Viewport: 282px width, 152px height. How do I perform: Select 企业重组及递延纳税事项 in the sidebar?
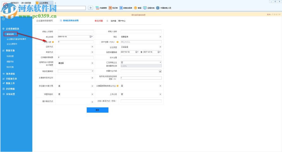click(x=16, y=39)
